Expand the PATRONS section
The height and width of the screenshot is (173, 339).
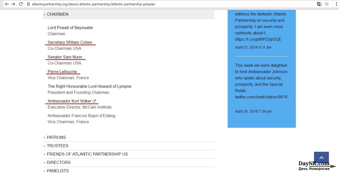(x=129, y=138)
